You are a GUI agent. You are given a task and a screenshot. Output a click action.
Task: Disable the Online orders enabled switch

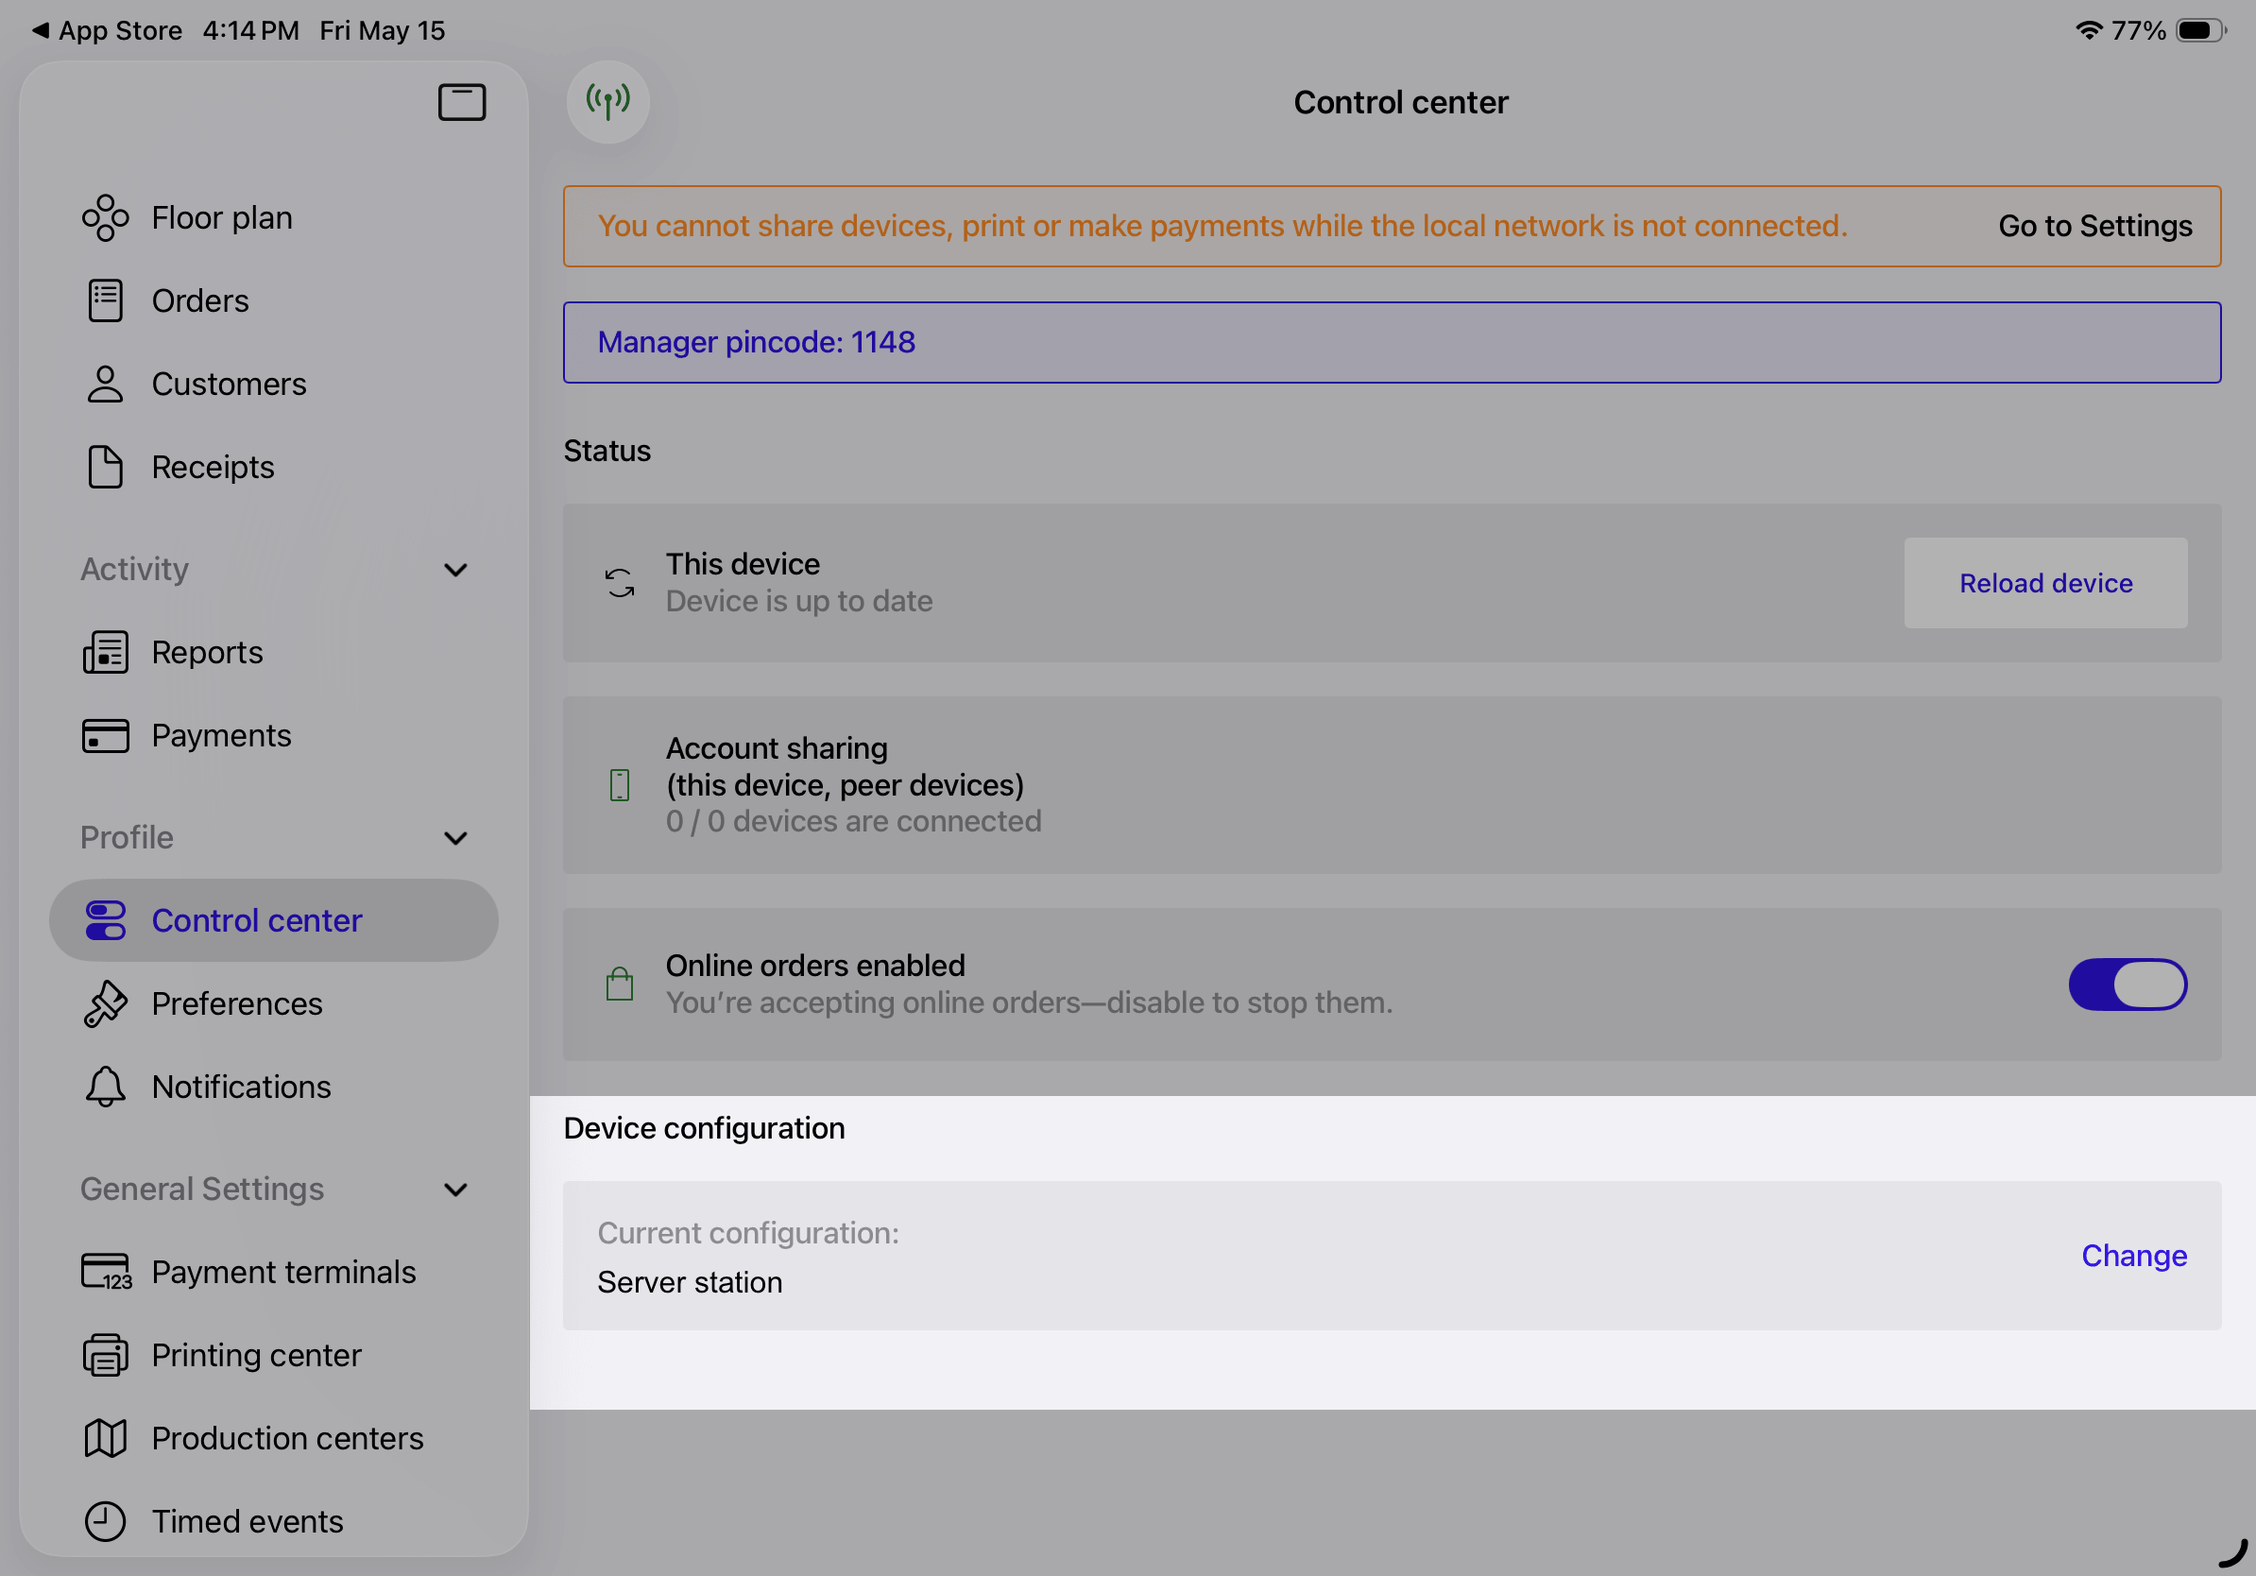pos(2128,985)
